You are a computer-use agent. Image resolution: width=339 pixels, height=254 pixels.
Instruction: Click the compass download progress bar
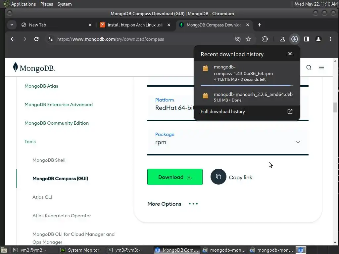tap(247, 85)
